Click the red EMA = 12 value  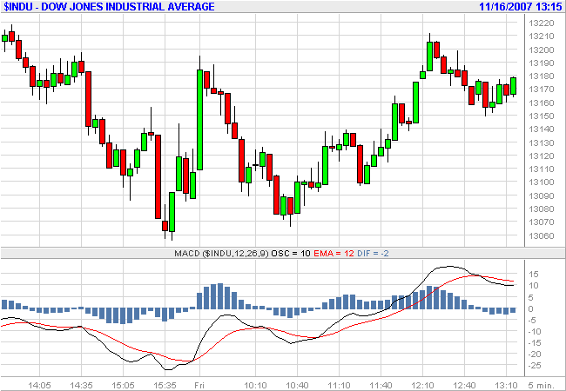tap(334, 254)
